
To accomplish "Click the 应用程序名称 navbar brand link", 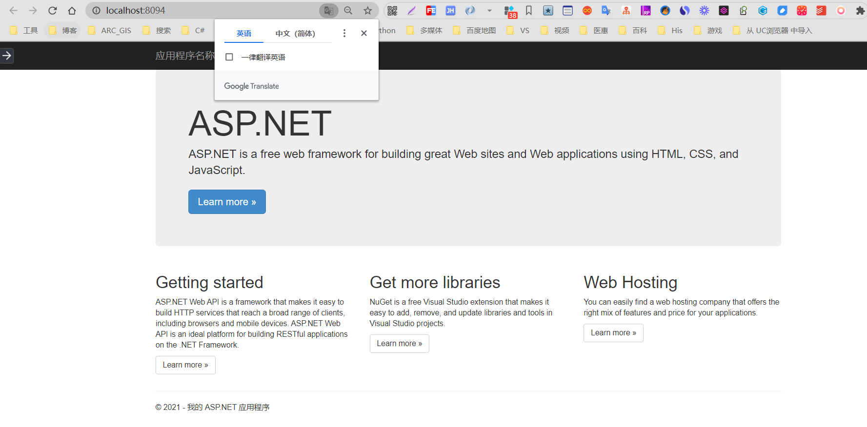I will point(185,56).
